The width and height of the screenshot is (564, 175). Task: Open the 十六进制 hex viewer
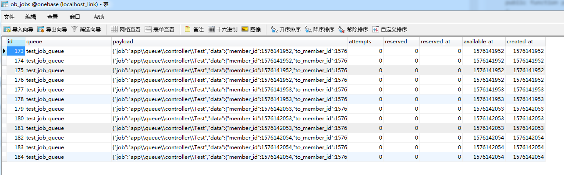coord(222,30)
